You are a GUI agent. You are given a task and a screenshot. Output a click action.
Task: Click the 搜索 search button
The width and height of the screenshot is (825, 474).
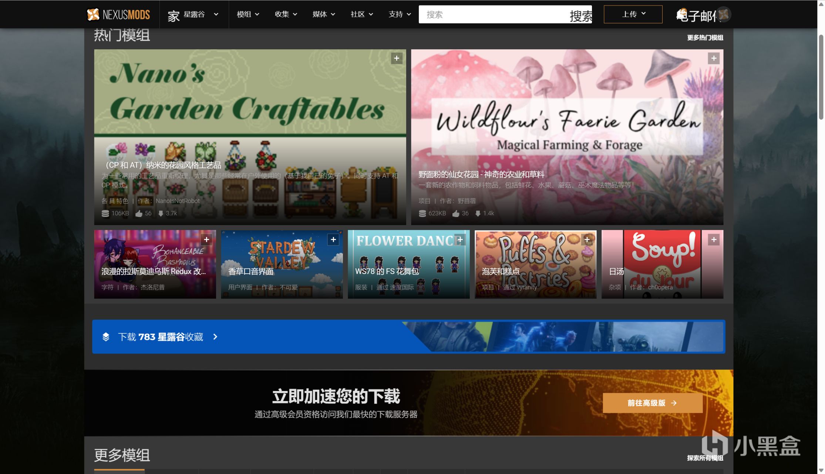tap(581, 16)
